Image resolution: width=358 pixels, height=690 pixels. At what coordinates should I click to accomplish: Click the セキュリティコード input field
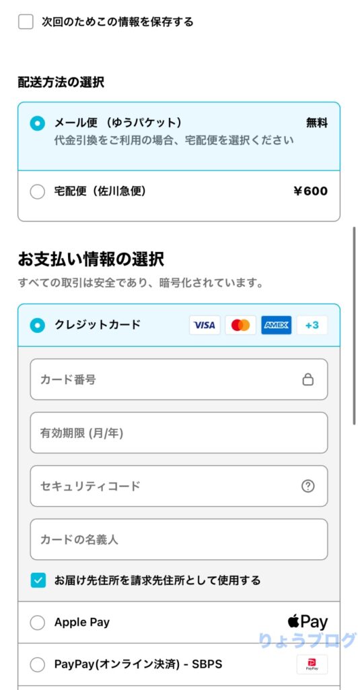pos(179,487)
